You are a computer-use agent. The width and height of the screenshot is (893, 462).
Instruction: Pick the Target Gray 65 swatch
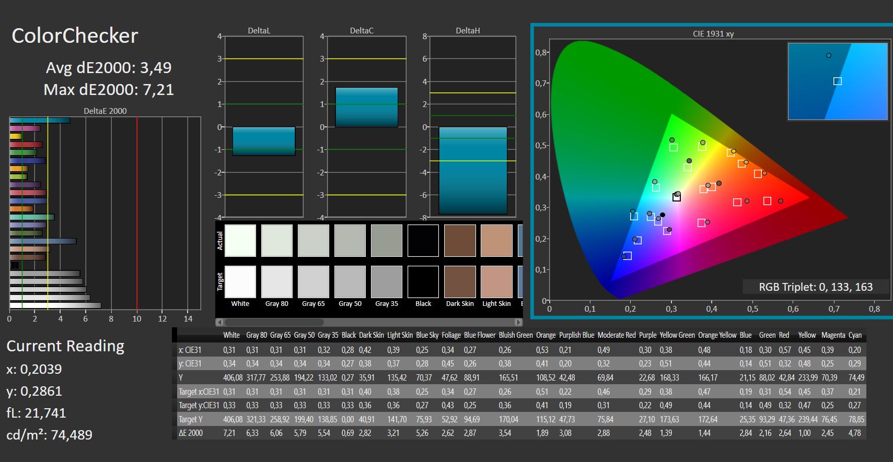314,282
